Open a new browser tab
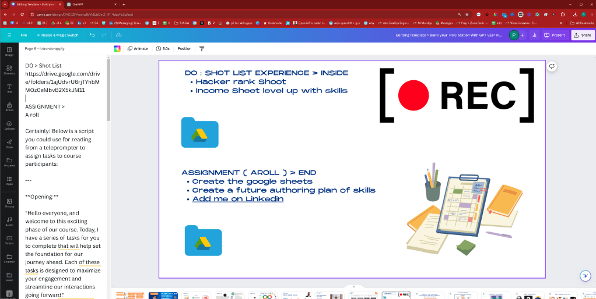Image resolution: width=596 pixels, height=299 pixels. (124, 4)
